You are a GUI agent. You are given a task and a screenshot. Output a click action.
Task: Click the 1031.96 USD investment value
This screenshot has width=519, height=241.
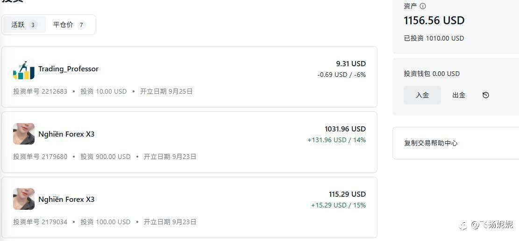[345, 129]
